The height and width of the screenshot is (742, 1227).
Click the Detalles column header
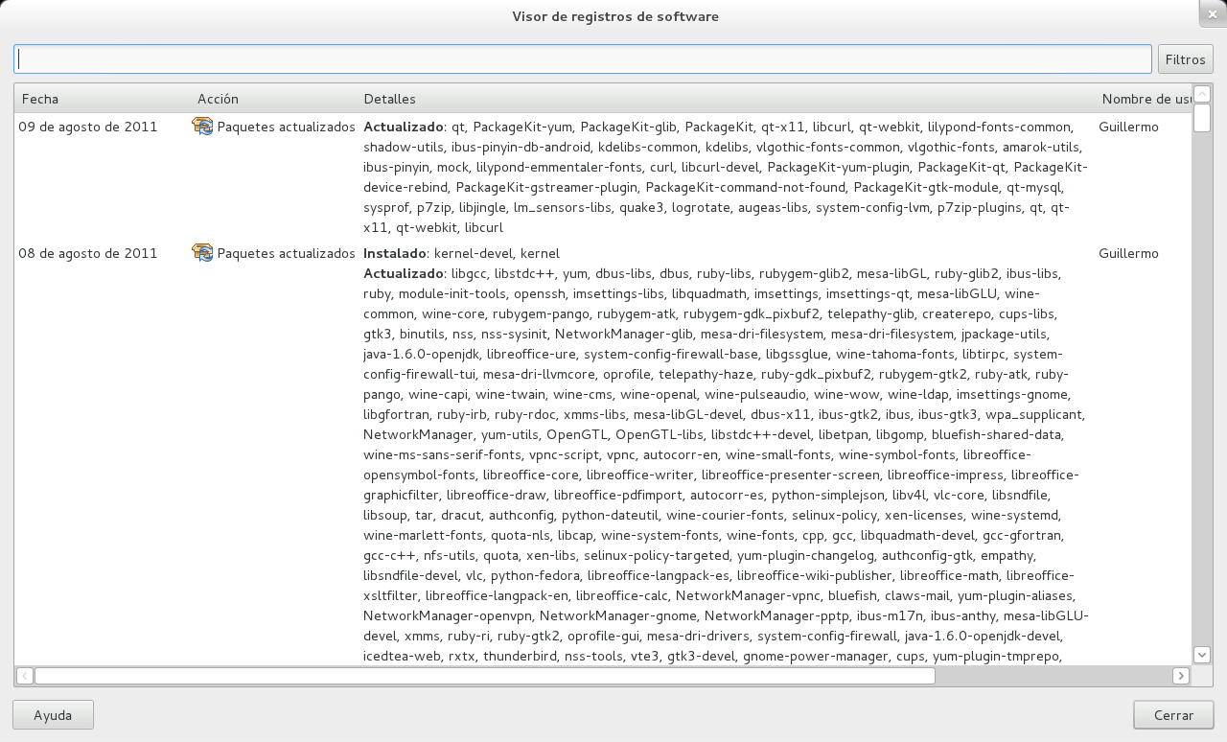pos(726,99)
